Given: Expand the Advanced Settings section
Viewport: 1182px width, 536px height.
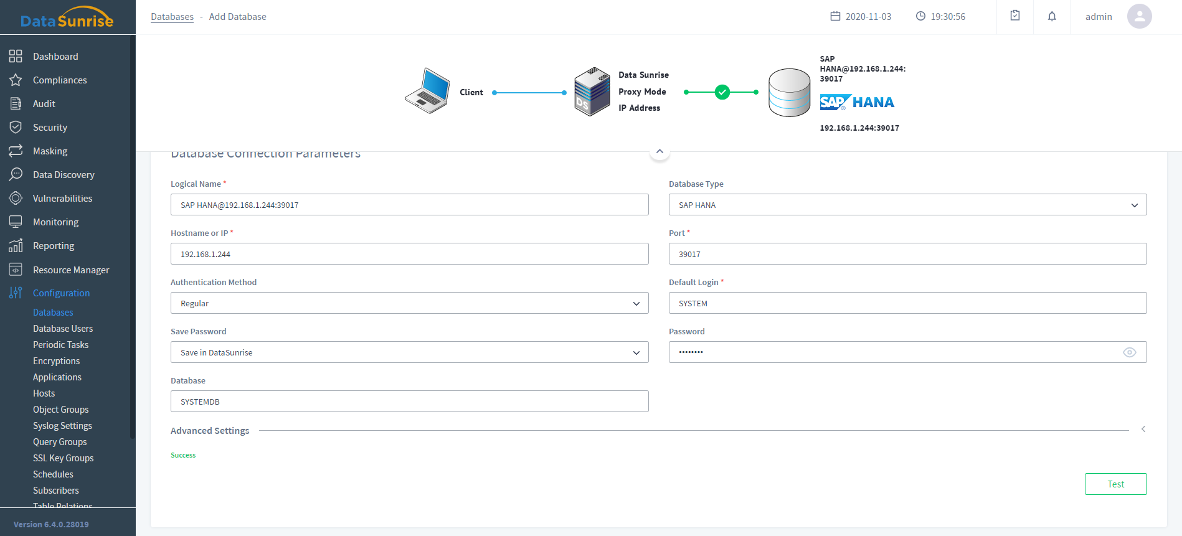Looking at the screenshot, I should coord(1143,430).
